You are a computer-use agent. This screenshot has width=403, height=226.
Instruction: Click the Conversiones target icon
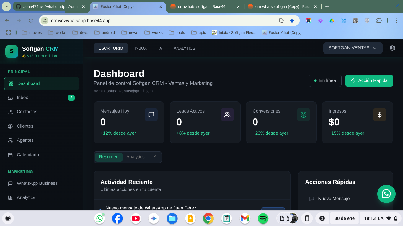[304, 115]
